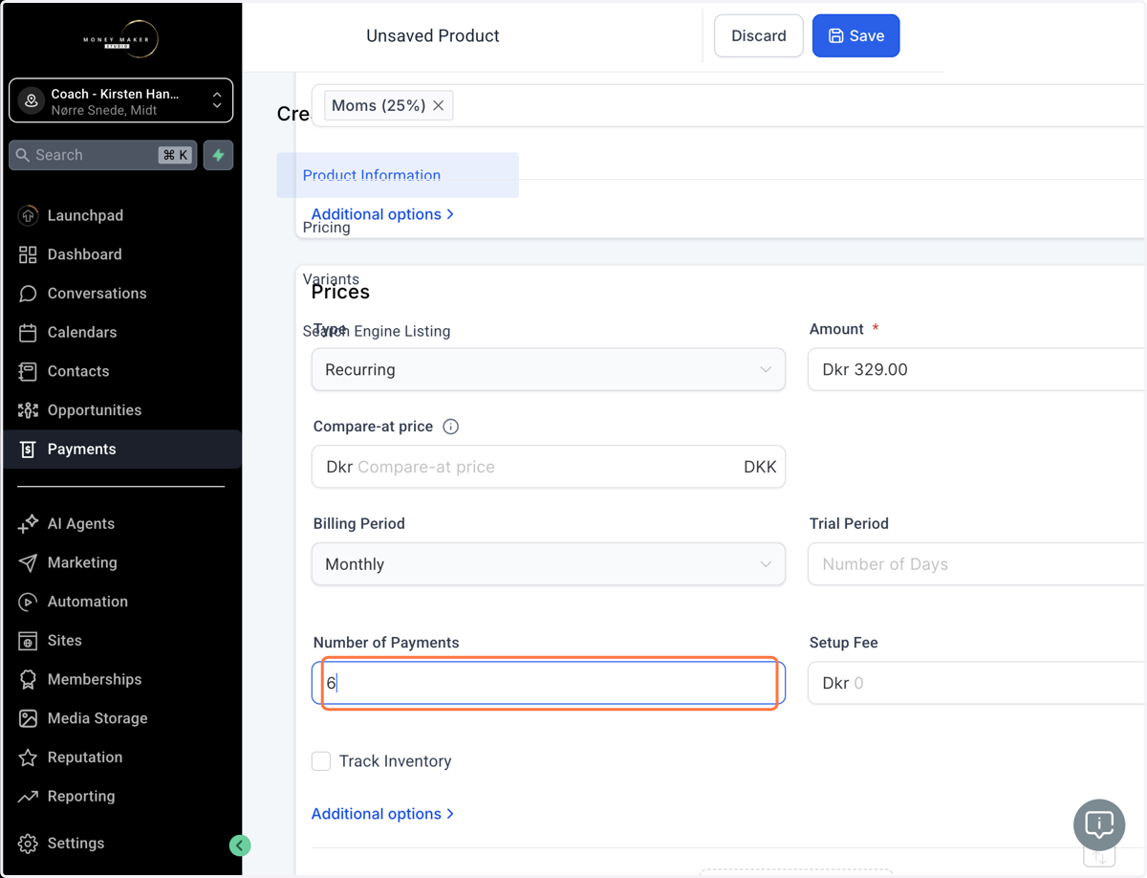Click the Amount field Dkr 329.00
Screen dimensions: 1147x878
[977, 369]
